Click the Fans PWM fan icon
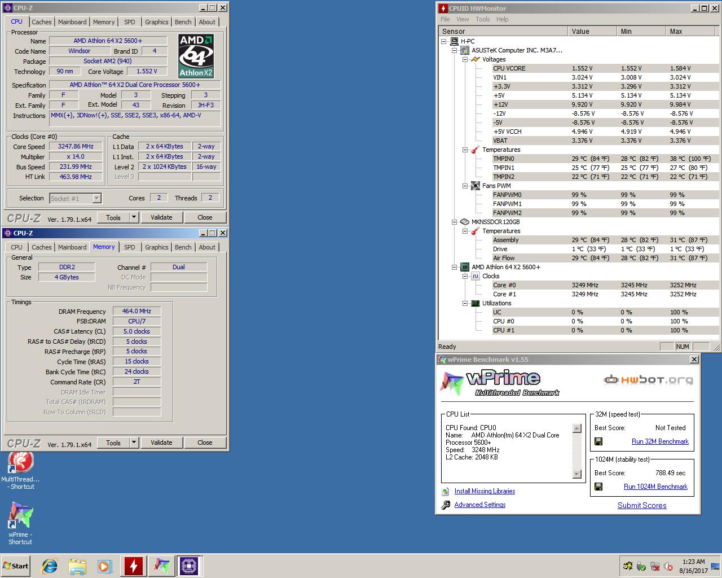Viewport: 722px width, 578px height. (475, 186)
